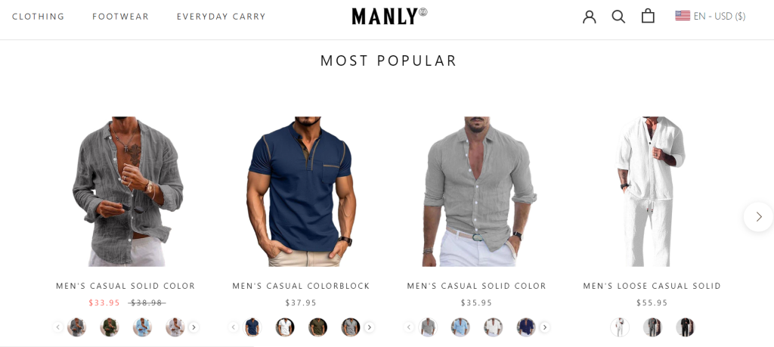The width and height of the screenshot is (774, 347).
Task: Open the user account icon
Action: click(x=590, y=17)
